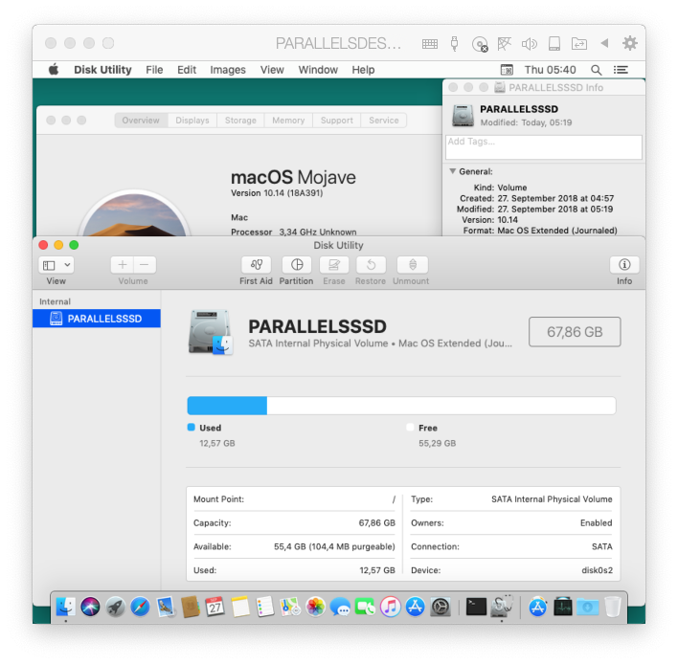
Task: Click the Restore toolbar icon
Action: click(371, 265)
